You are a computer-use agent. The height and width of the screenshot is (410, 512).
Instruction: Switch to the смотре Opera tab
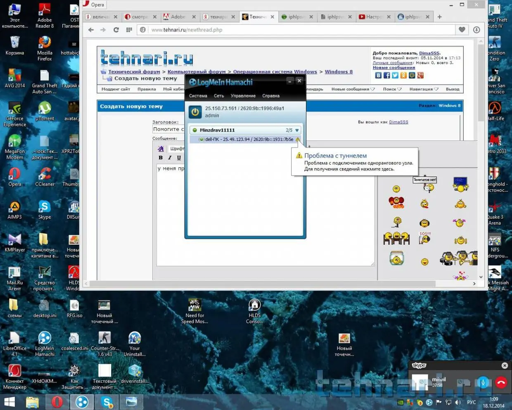[140, 17]
